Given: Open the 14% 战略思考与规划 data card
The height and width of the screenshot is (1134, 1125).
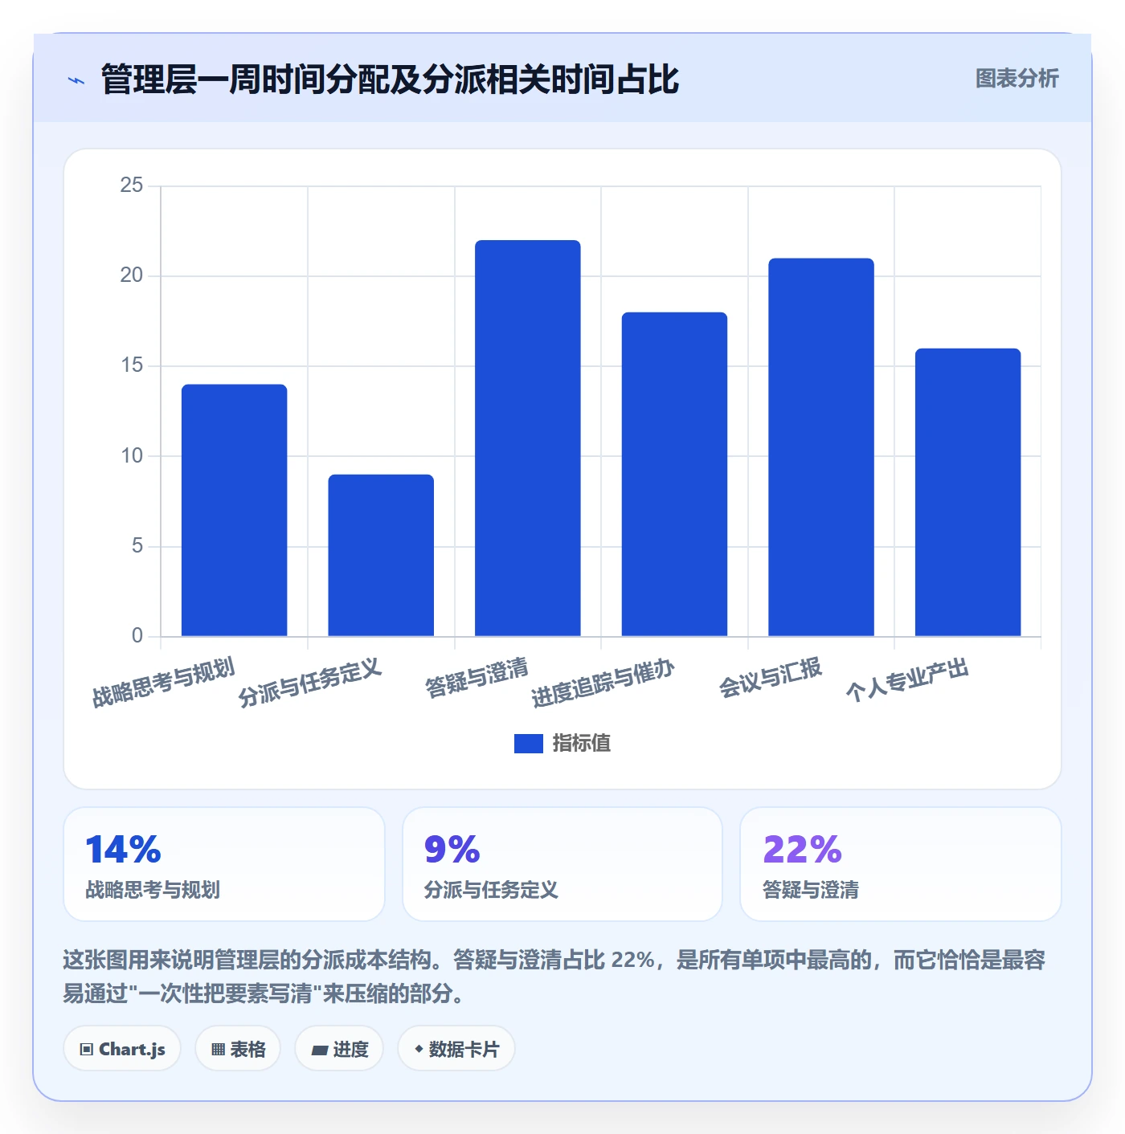Looking at the screenshot, I should pyautogui.click(x=224, y=864).
